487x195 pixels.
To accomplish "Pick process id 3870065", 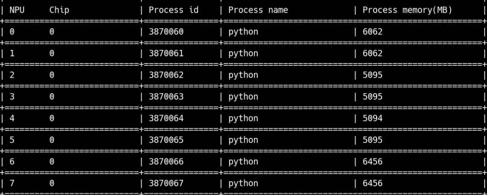I will 166,140.
